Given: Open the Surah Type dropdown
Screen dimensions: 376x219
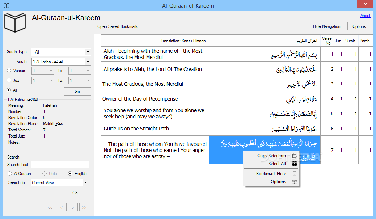Looking at the screenshot, I should point(88,52).
